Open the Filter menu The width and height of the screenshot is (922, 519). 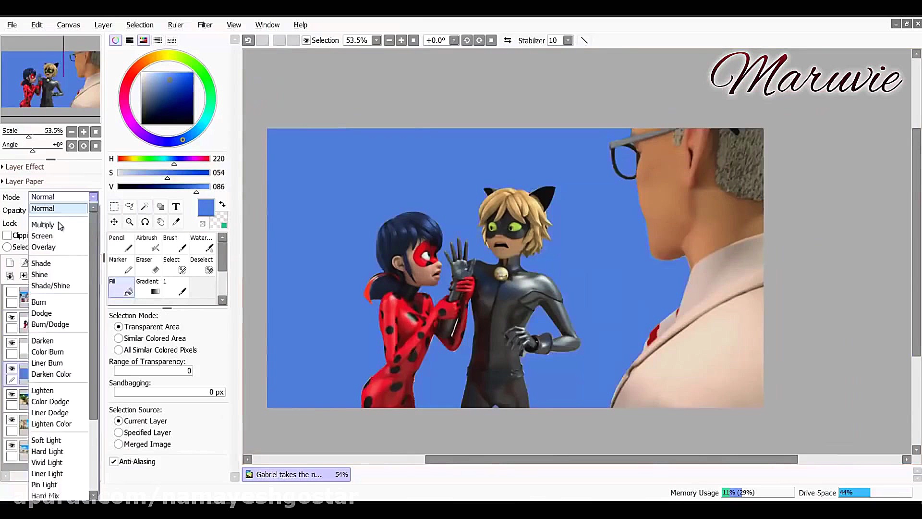[x=205, y=25]
